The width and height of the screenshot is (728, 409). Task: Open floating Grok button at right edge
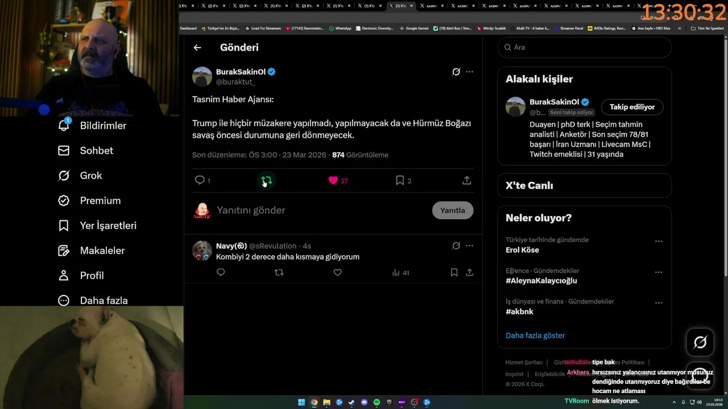tap(700, 342)
